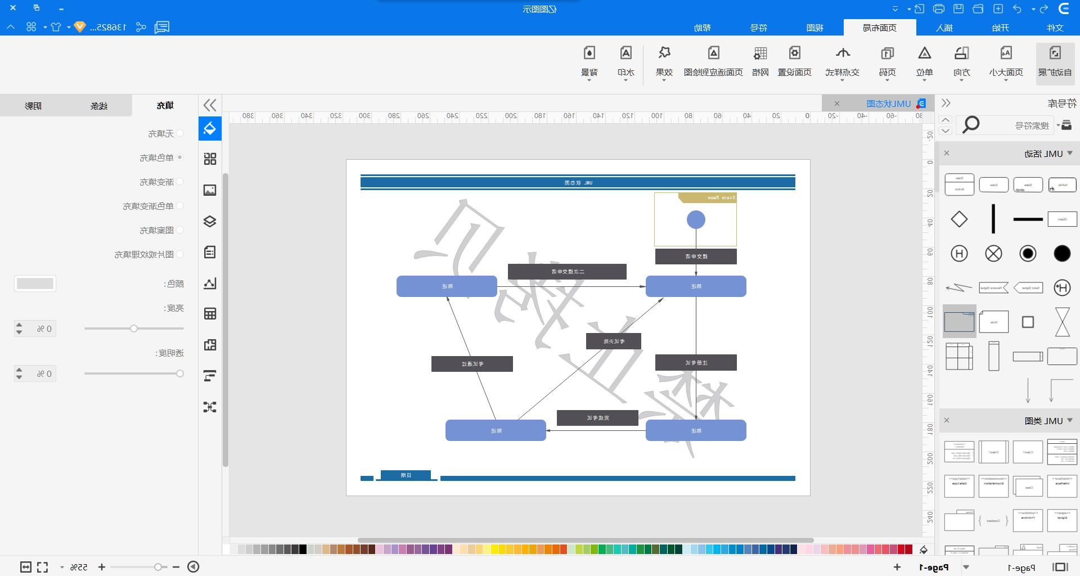Viewport: 1080px width, 576px height.
Task: Select the 单色渐变填充 radio option
Action: [x=180, y=206]
